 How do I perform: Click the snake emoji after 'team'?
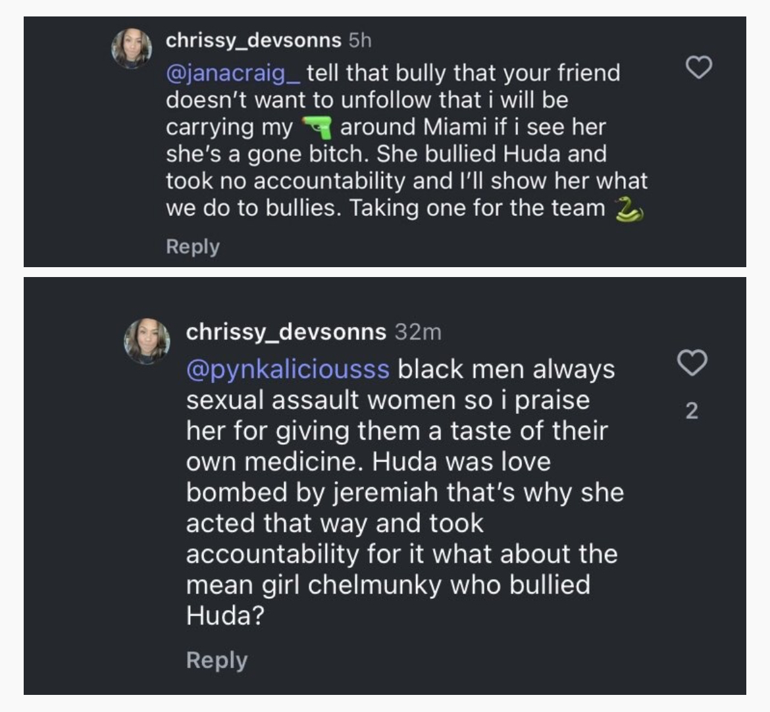tap(629, 209)
